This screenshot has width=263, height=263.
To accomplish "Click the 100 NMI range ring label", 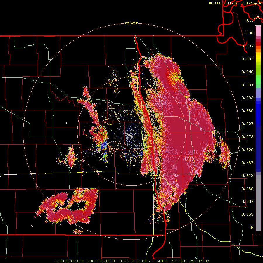I will coord(131,23).
